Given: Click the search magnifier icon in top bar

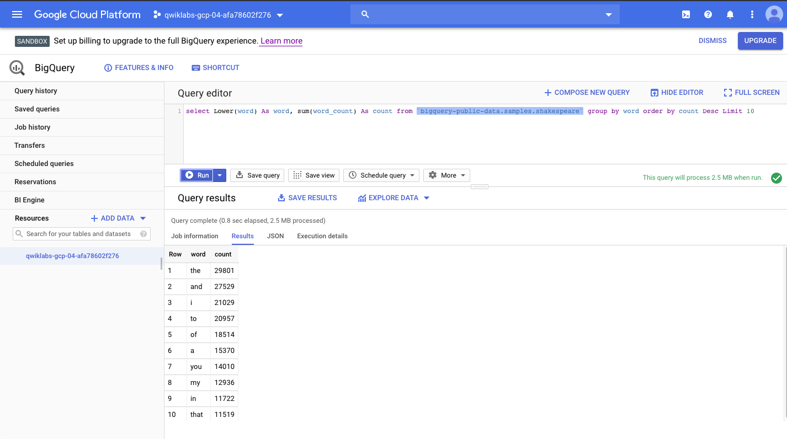Looking at the screenshot, I should pyautogui.click(x=365, y=14).
